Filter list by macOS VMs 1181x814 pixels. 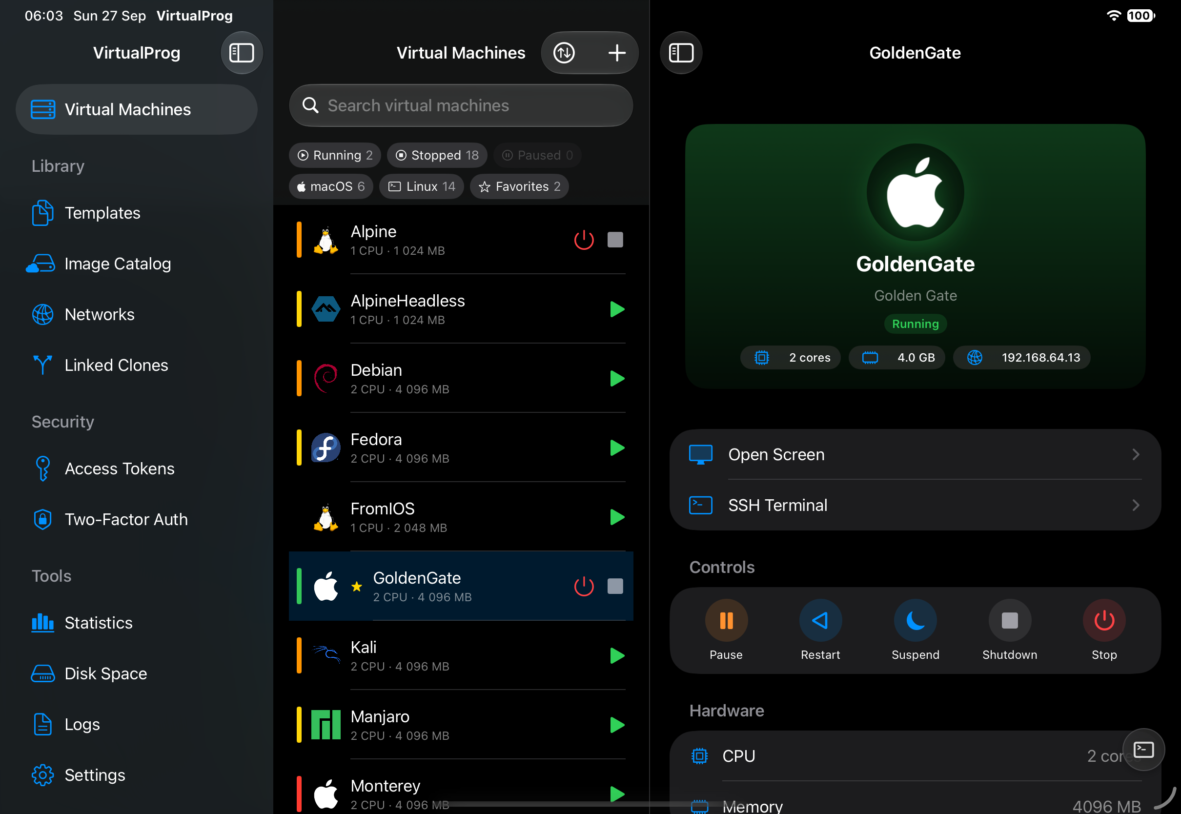(x=330, y=187)
